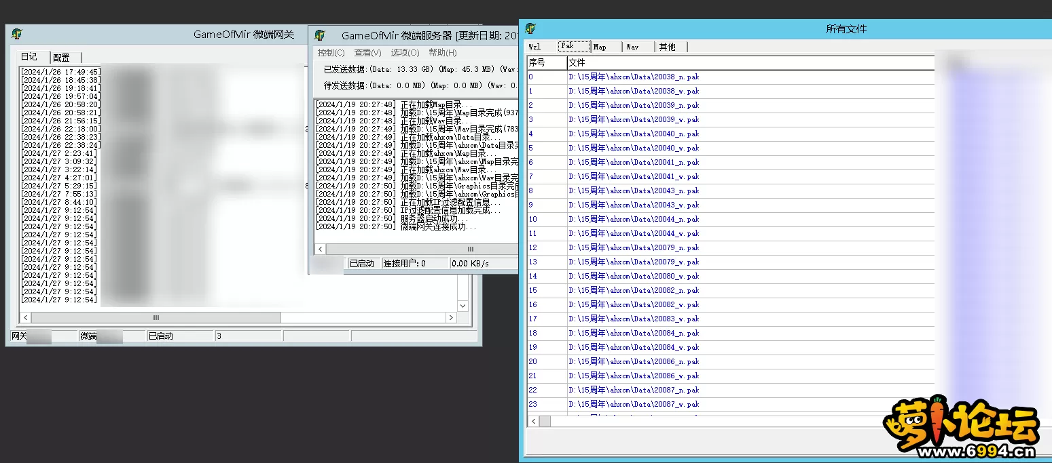Select file row 20039_w.pak
1052x463 pixels.
pos(731,120)
